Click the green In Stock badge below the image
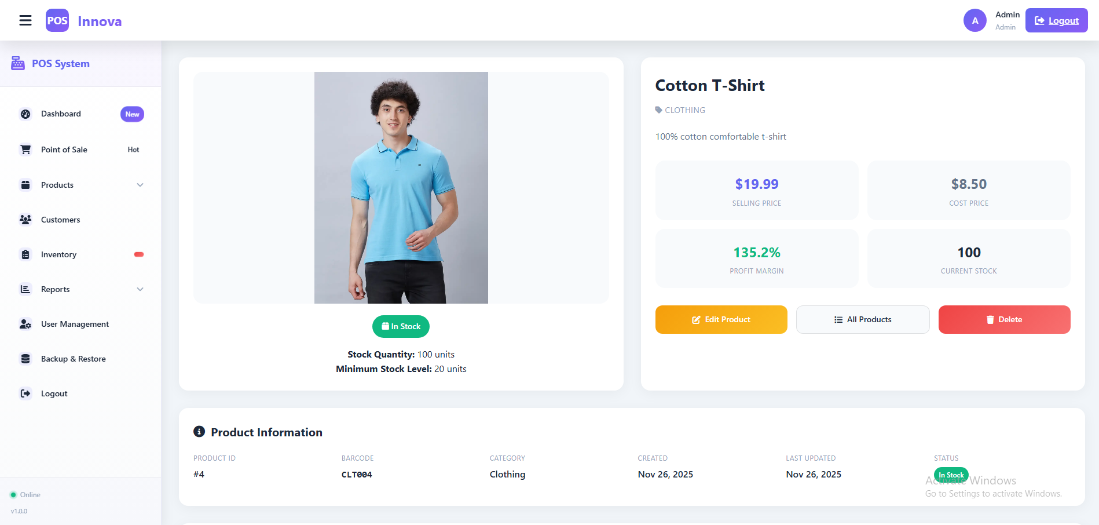Image resolution: width=1099 pixels, height=525 pixels. pos(401,326)
